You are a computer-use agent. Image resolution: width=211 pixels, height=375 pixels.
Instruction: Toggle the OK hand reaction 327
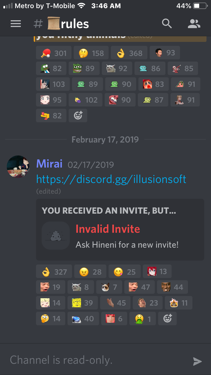click(54, 272)
